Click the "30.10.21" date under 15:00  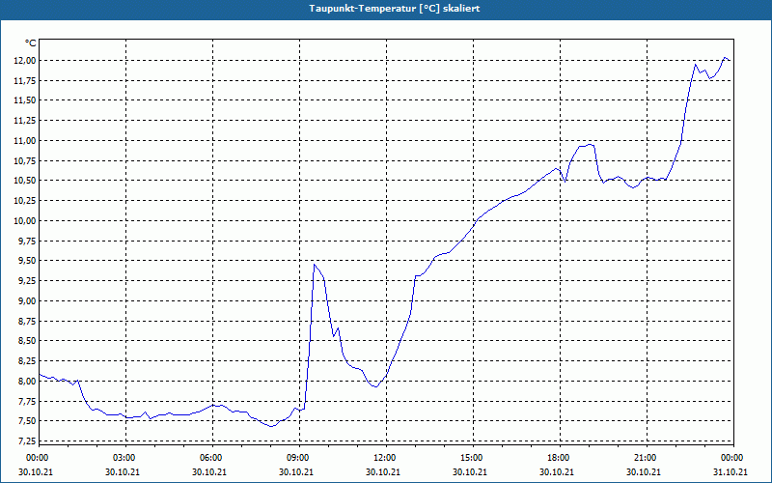470,472
